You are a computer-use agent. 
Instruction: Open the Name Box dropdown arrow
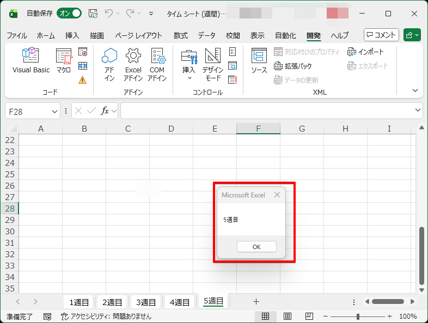[x=54, y=111]
